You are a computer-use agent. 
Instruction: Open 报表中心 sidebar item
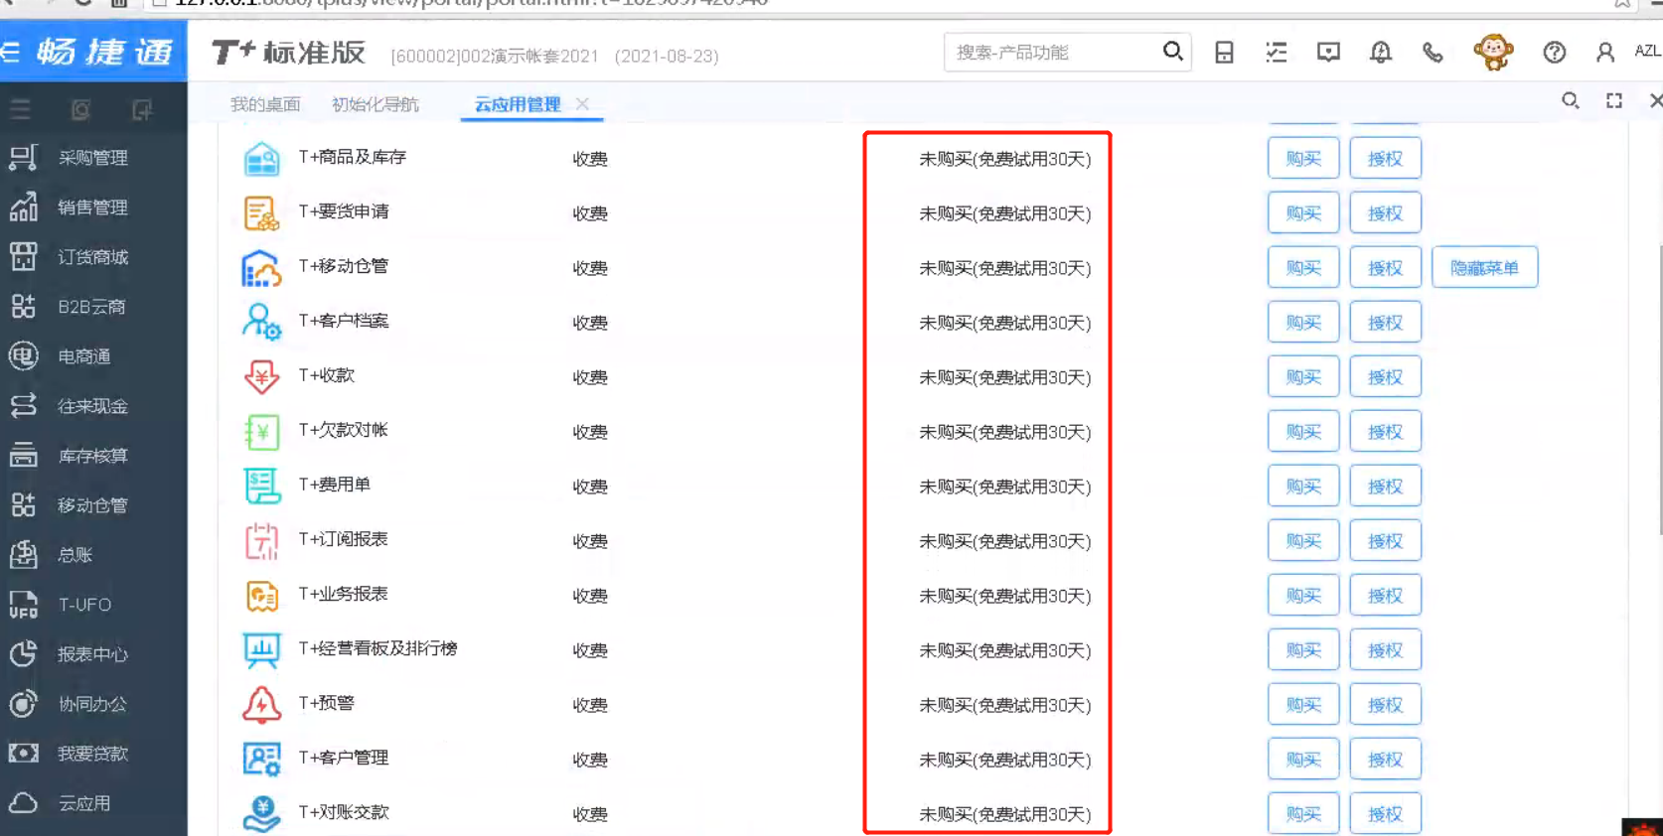coord(92,654)
